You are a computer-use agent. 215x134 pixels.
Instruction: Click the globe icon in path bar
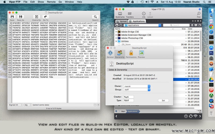(x=200, y=25)
